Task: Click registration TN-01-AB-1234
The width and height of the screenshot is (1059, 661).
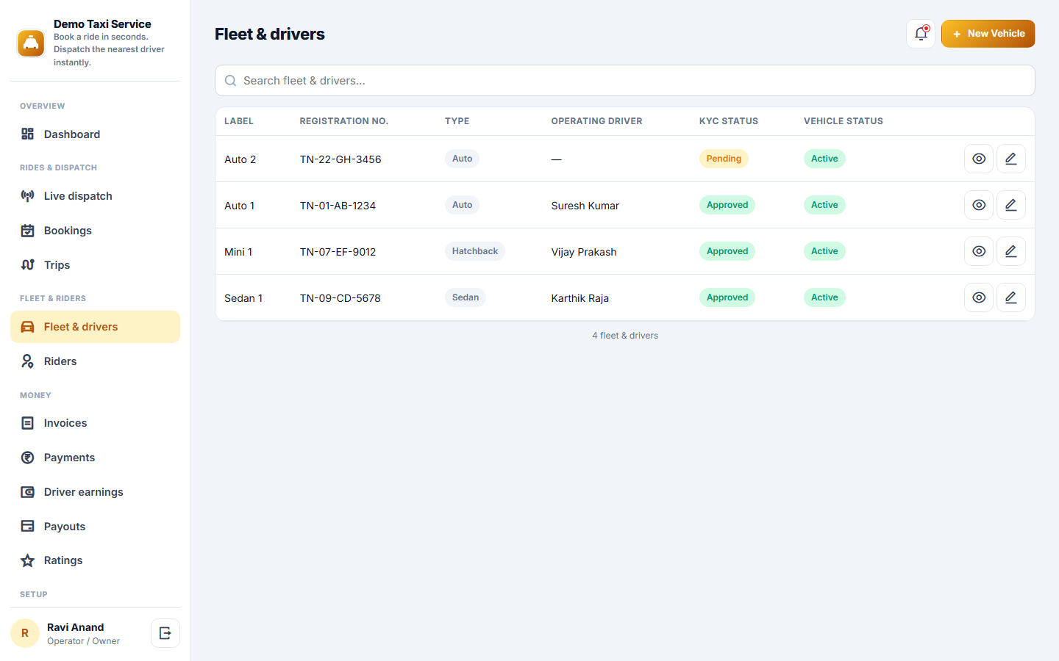Action: tap(338, 206)
